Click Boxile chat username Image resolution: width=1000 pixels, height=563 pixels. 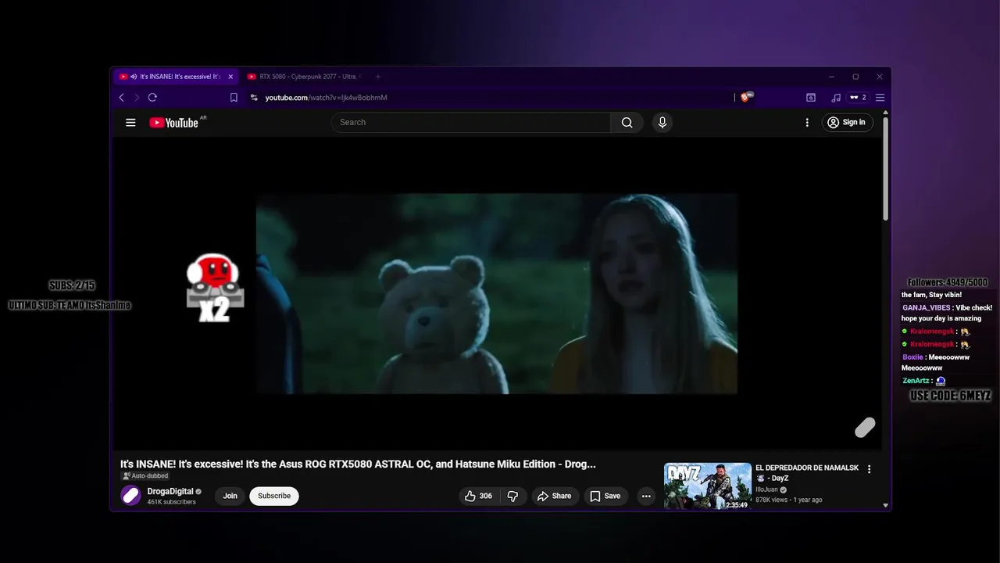click(x=912, y=357)
